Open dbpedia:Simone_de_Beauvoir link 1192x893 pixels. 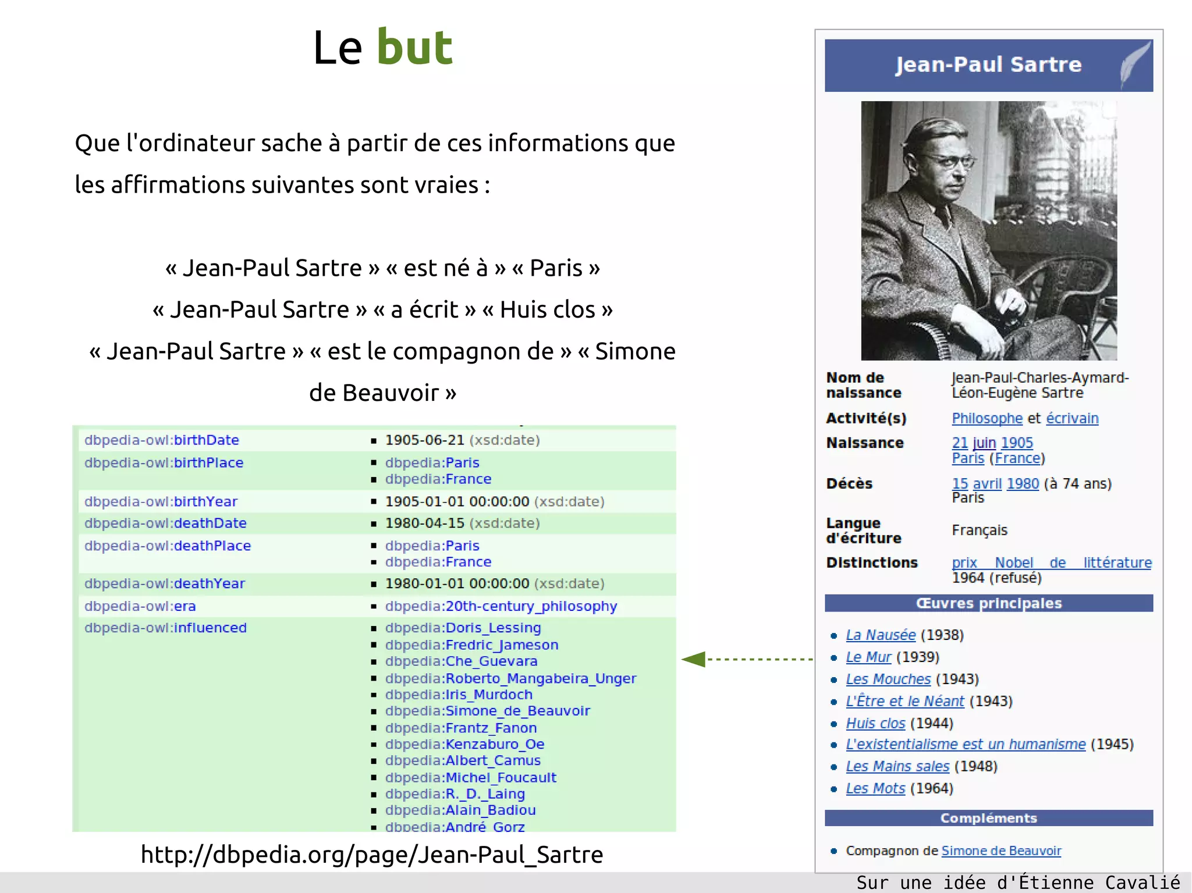(x=488, y=711)
